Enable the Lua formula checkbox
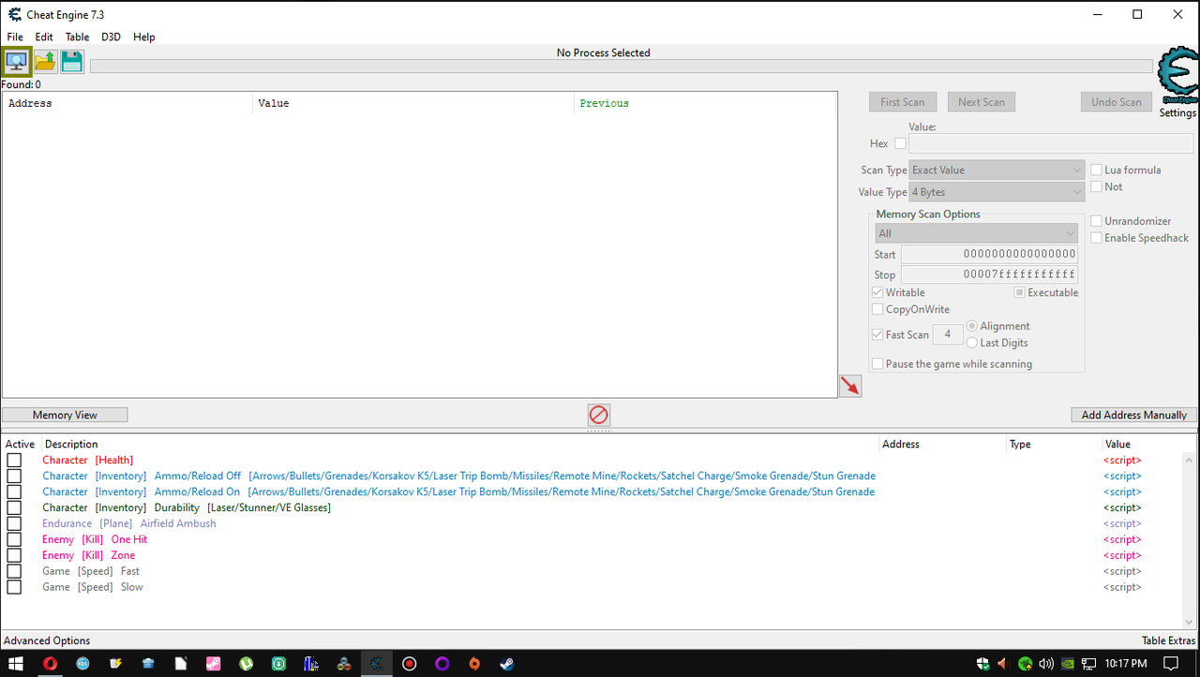Screen dimensions: 1200x677 click(x=1096, y=170)
